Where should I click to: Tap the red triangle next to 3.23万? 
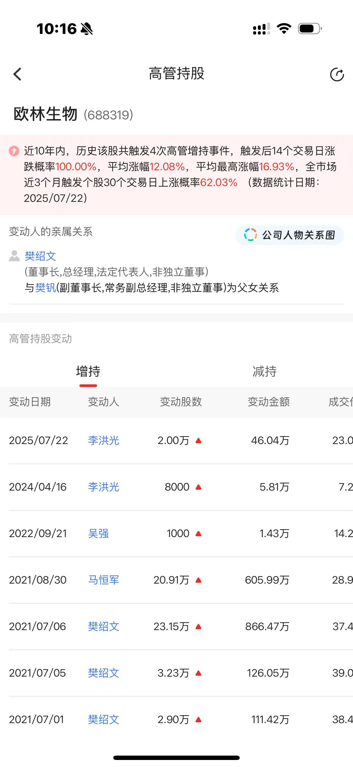point(198,673)
